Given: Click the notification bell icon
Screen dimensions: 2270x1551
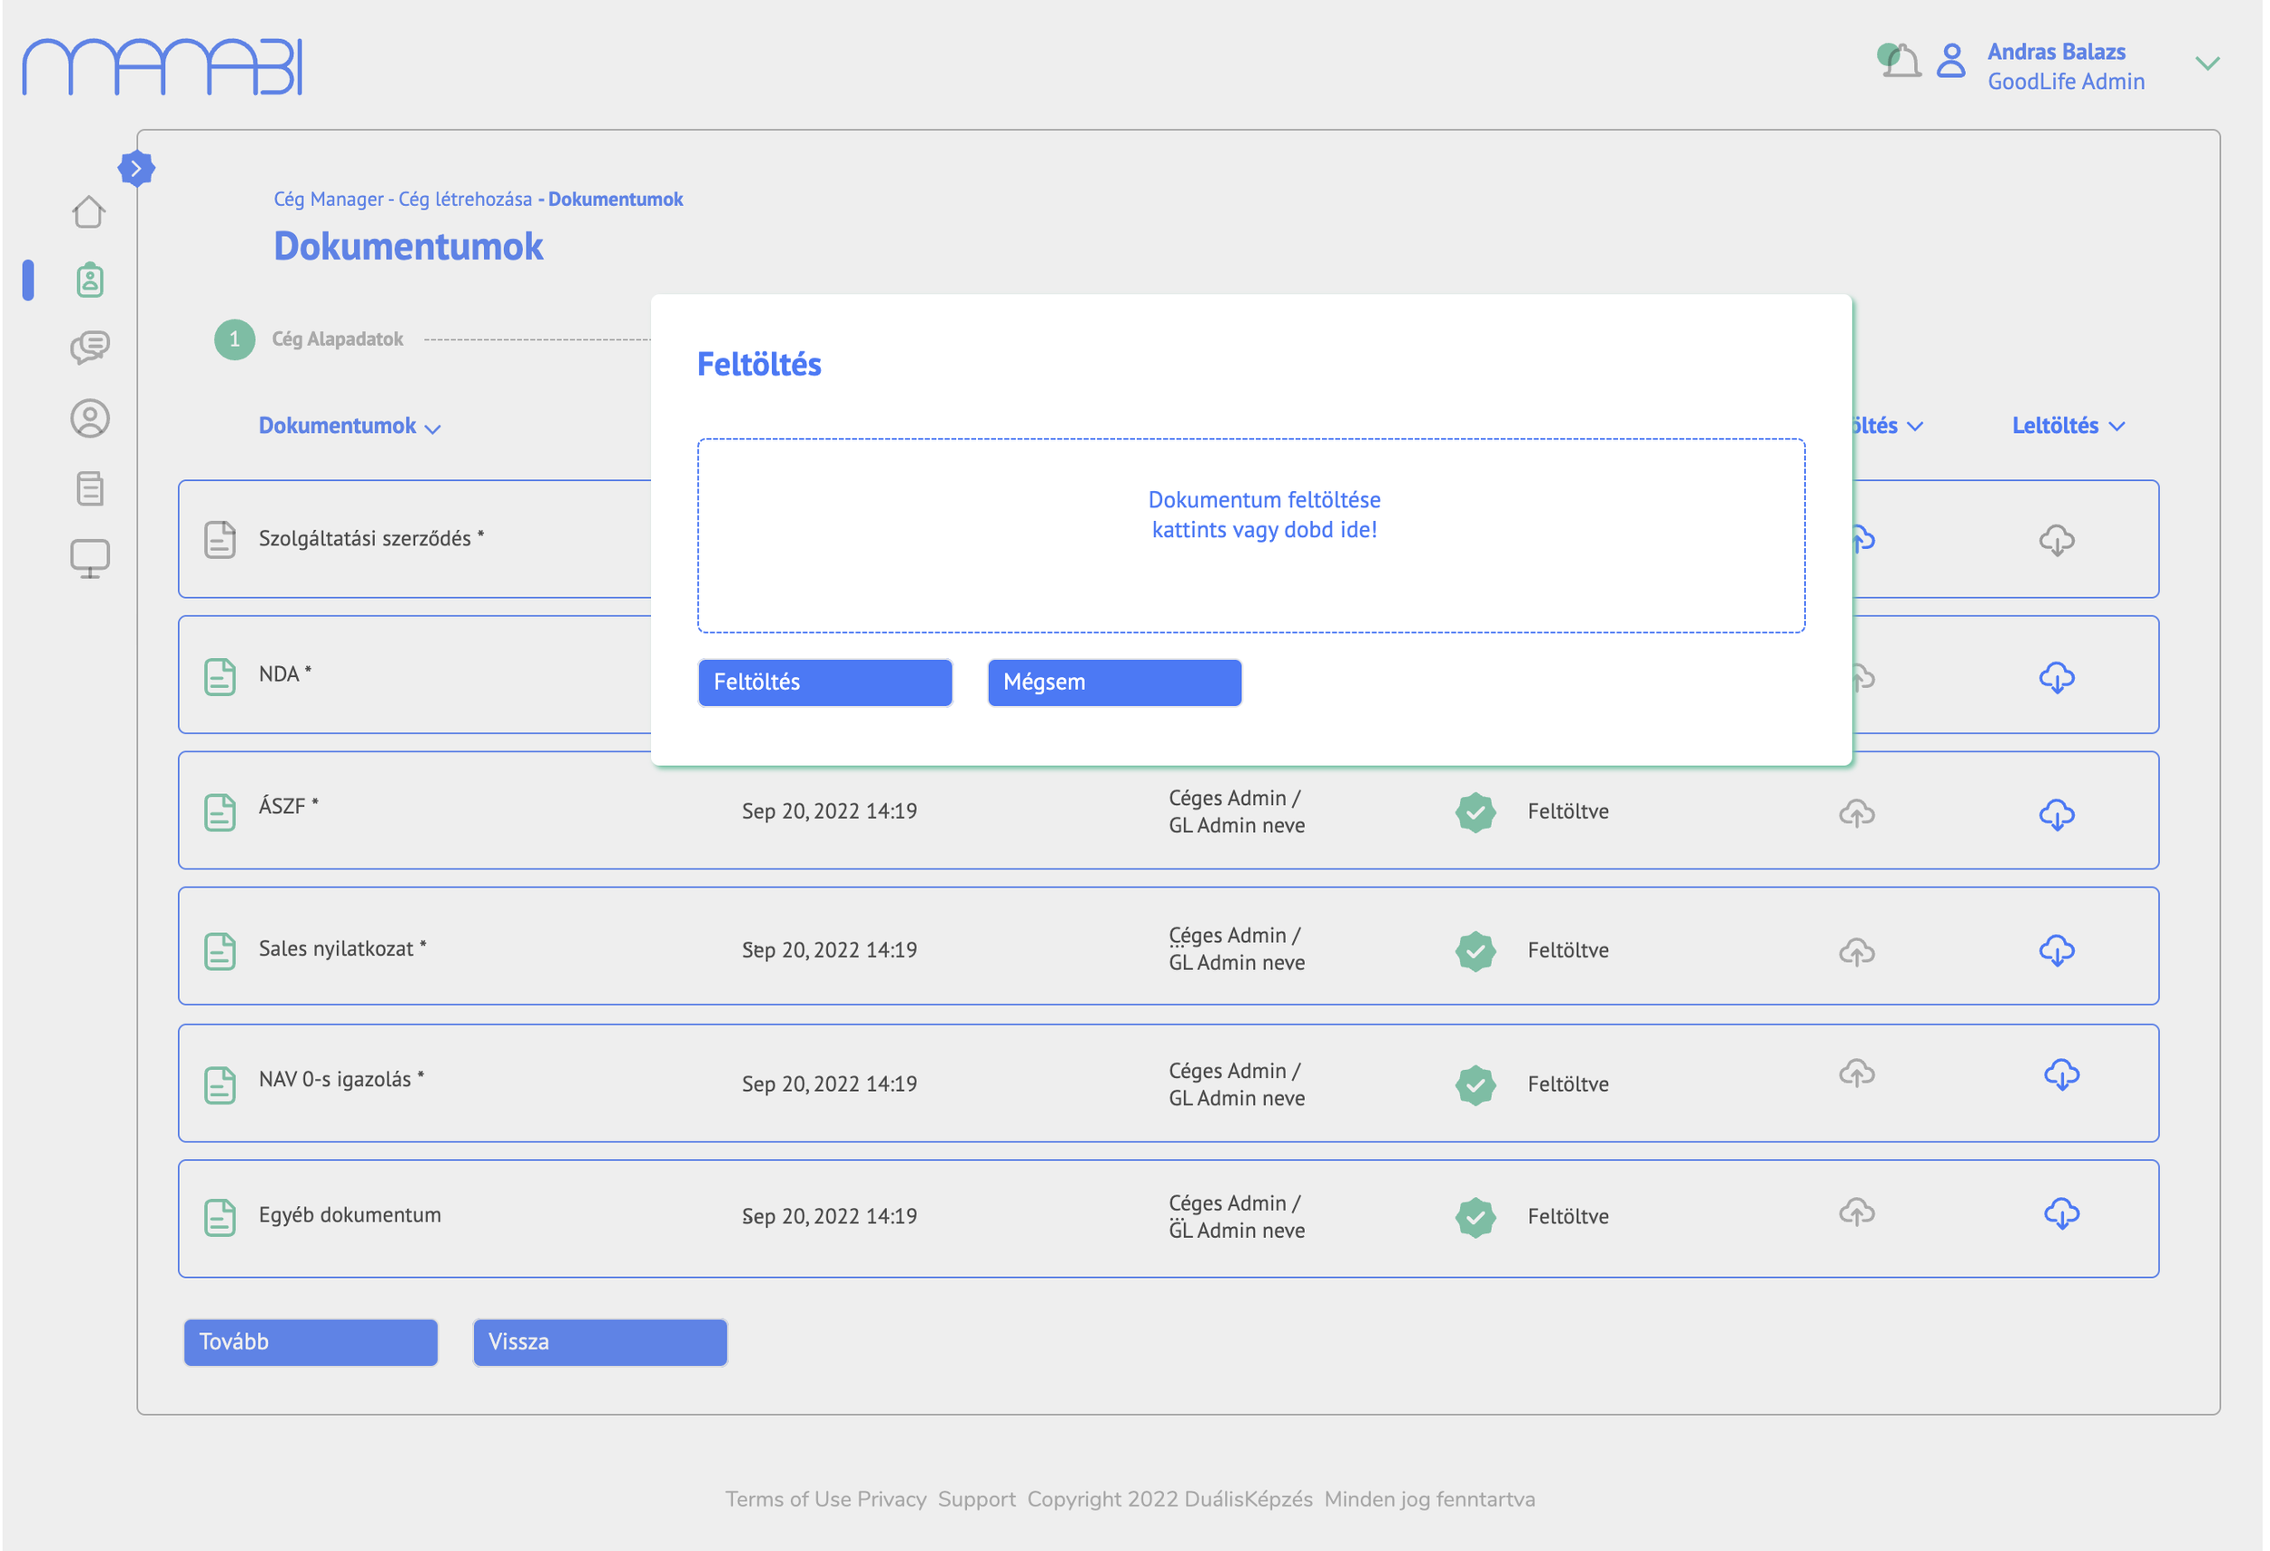Looking at the screenshot, I should (1900, 63).
